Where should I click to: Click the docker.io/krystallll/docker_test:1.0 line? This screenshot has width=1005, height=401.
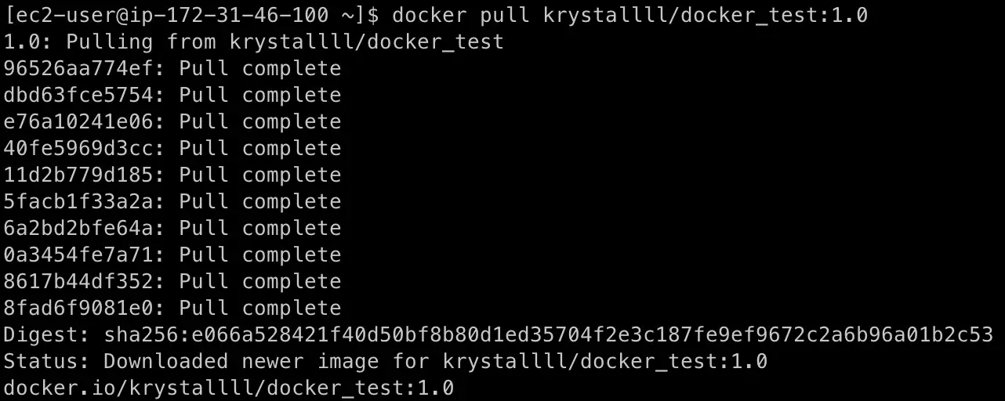(x=229, y=388)
